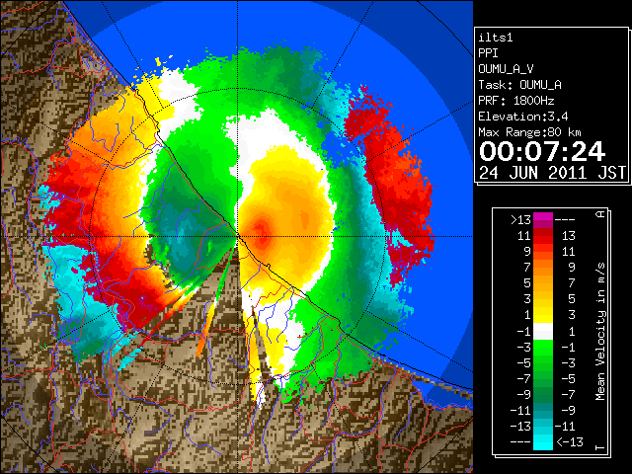The height and width of the screenshot is (474, 632).
Task: Select the "Elevation:3.4" reading
Action: click(x=523, y=117)
